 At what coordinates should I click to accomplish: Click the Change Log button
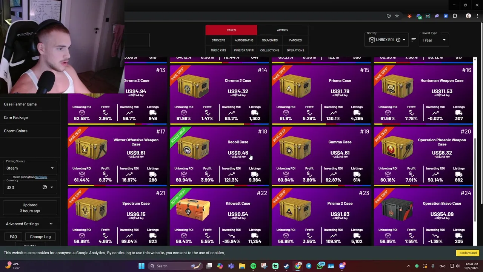(40, 236)
